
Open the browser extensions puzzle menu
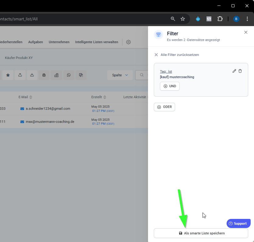coord(220,19)
